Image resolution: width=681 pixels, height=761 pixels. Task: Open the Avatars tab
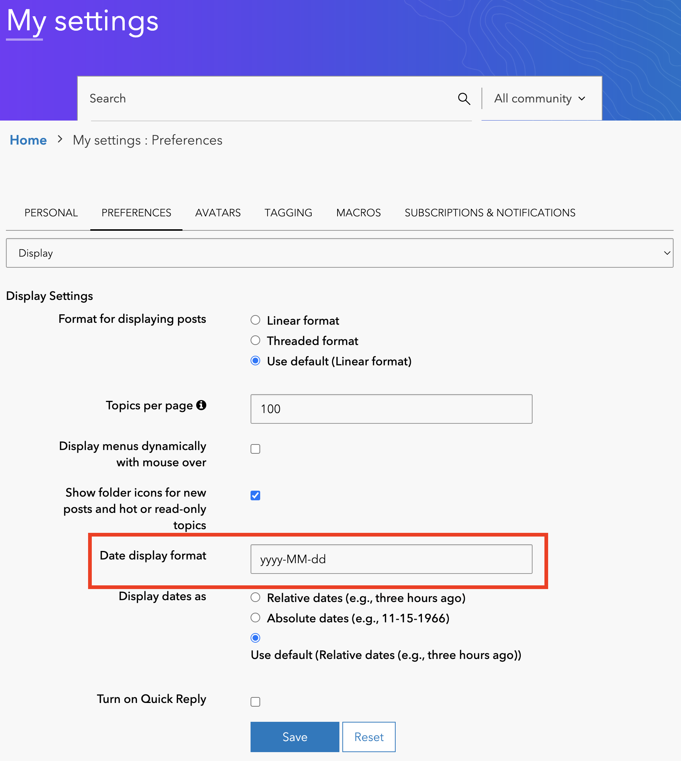tap(218, 213)
